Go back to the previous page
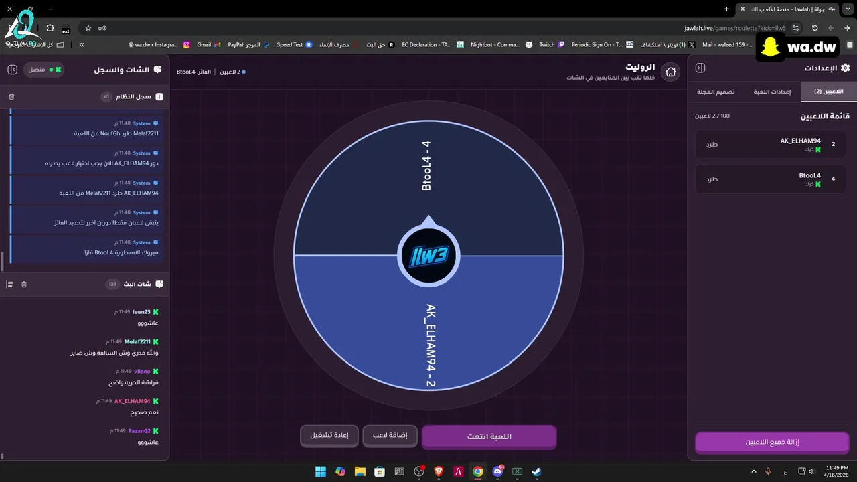Viewport: 857px width, 482px height. tap(846, 28)
